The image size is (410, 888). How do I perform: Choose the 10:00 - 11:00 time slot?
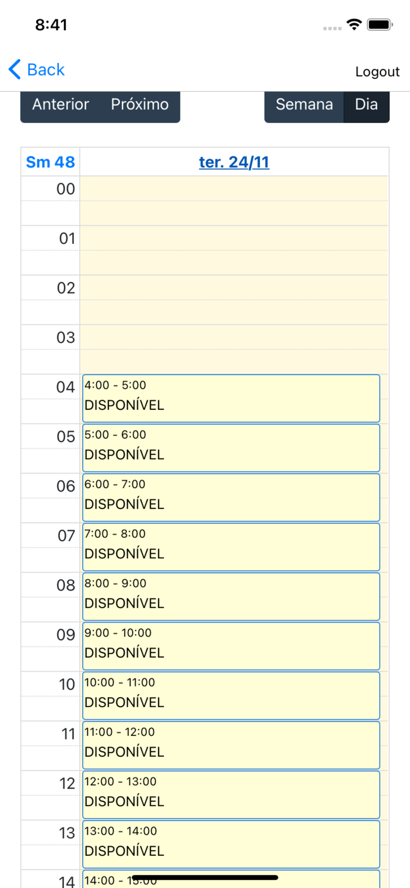click(231, 696)
